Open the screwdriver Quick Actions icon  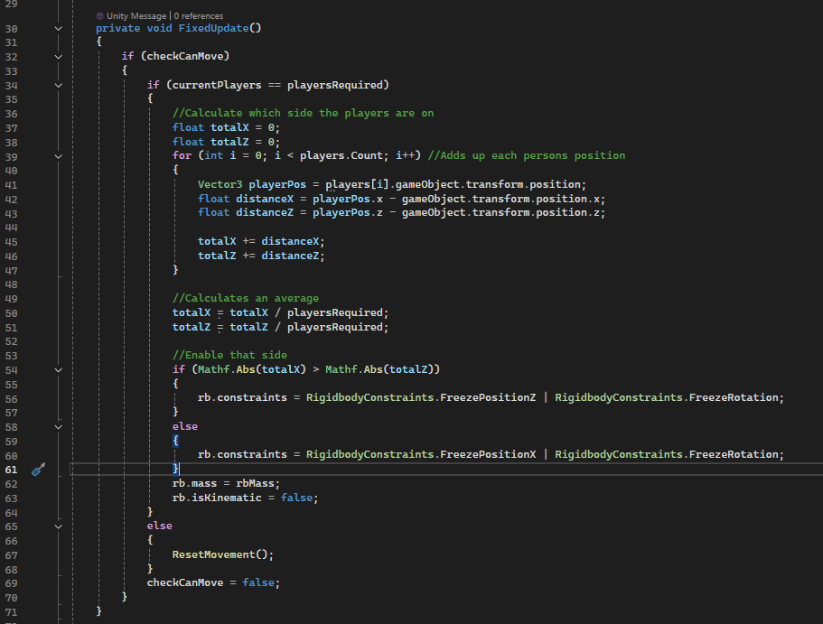click(38, 469)
